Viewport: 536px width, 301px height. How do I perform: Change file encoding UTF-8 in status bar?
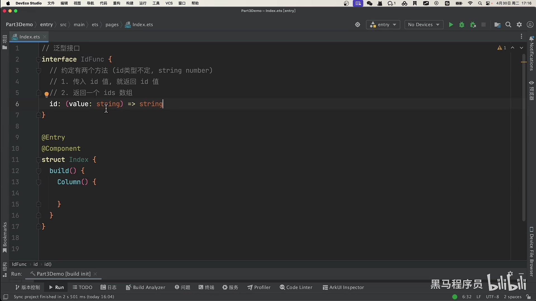coord(492,297)
